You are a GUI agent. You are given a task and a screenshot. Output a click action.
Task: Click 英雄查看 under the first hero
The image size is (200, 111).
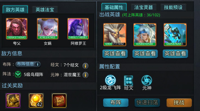click(115, 54)
